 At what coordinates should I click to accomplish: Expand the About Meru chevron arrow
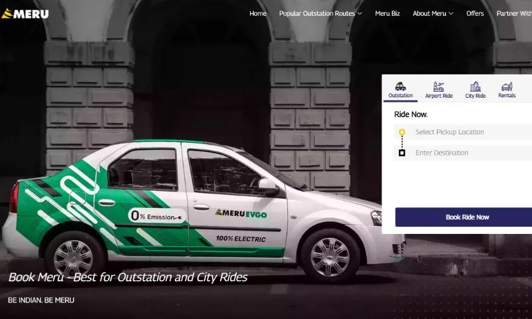point(451,13)
